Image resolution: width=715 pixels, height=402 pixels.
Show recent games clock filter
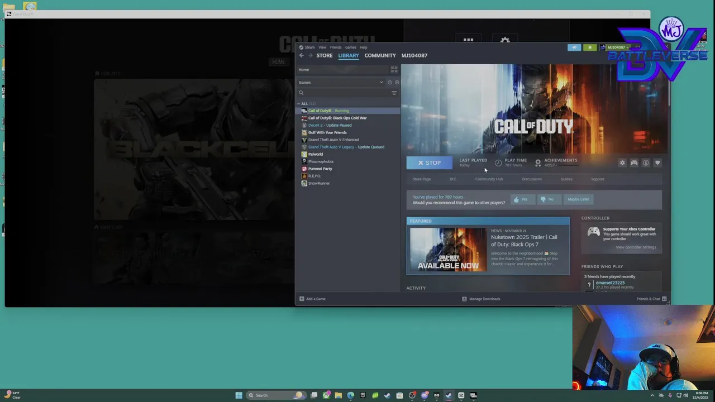pos(390,83)
